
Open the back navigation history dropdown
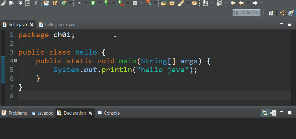click(x=248, y=3)
